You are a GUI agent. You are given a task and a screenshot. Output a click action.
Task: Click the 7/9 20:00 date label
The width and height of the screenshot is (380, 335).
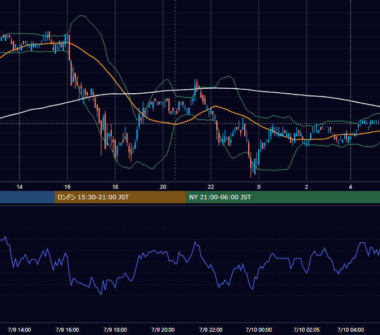tap(163, 329)
